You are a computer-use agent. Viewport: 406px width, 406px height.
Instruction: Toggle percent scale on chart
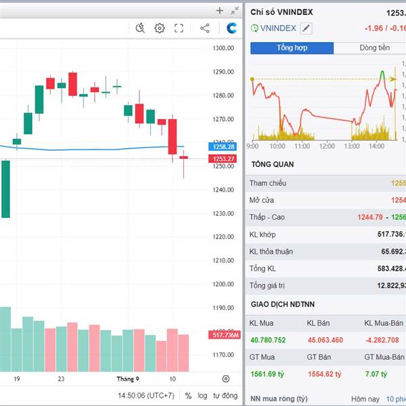click(x=188, y=396)
